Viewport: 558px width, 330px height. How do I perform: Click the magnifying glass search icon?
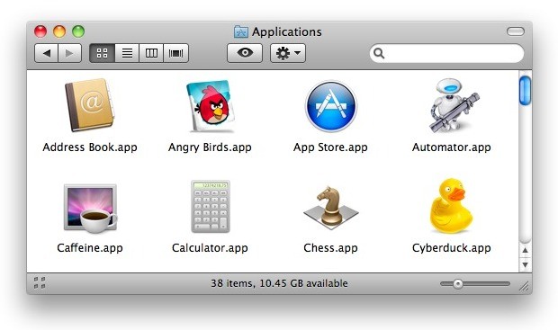click(379, 53)
